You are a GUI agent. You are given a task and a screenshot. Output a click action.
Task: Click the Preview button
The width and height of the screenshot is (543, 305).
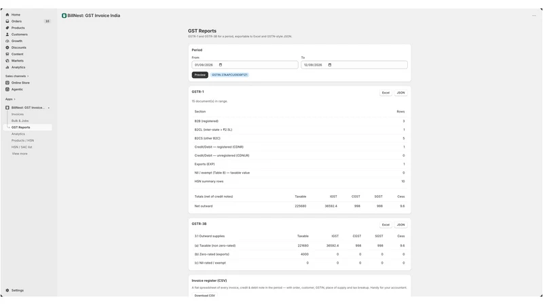[200, 75]
